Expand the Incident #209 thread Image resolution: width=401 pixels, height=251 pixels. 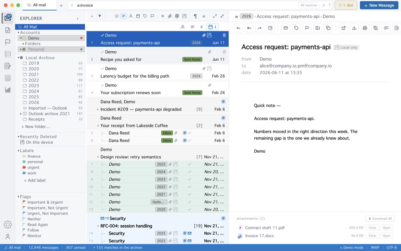point(98,109)
